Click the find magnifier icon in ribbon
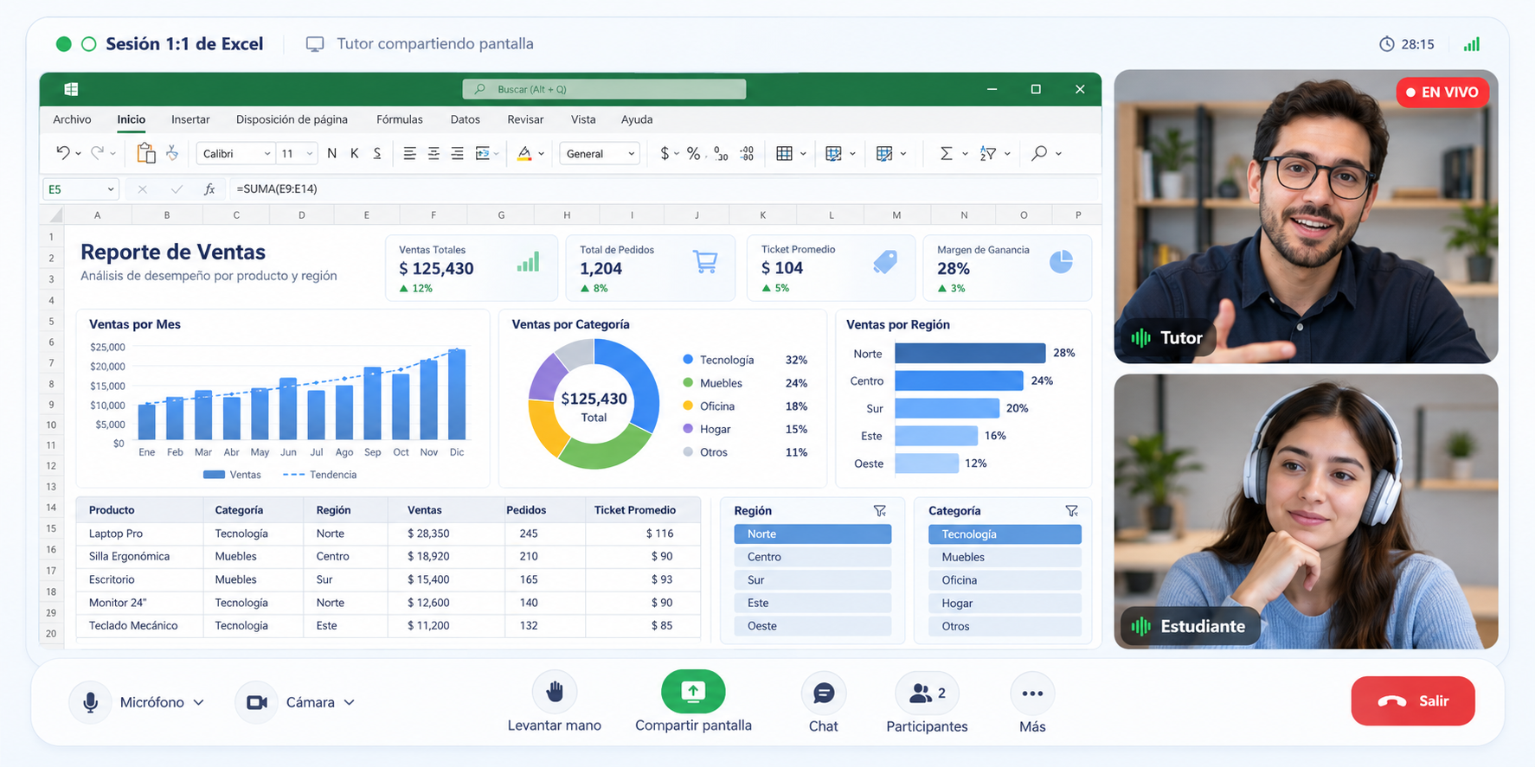Viewport: 1535px width, 767px height. tap(1039, 153)
